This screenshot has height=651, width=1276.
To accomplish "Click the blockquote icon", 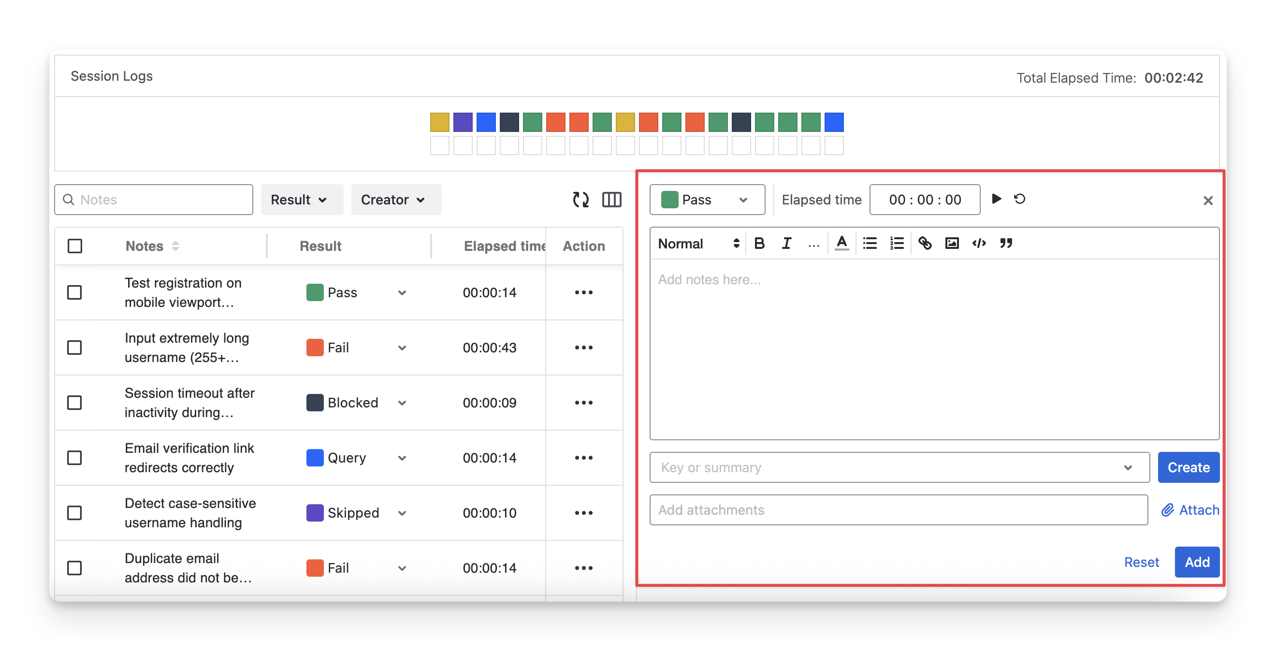I will pos(1006,243).
